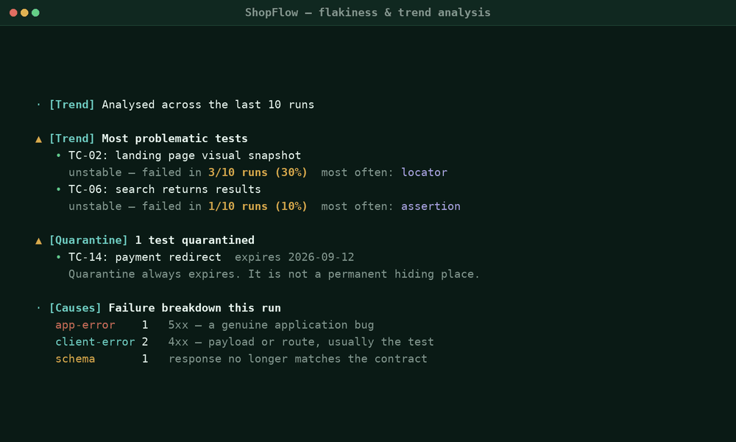Screen dimensions: 736x442
Task: Click the green bullet before TC-14
Action: click(59, 257)
